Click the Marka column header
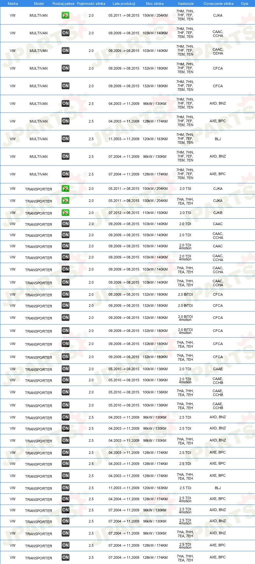The height and width of the screenshot is (564, 255). click(x=13, y=4)
